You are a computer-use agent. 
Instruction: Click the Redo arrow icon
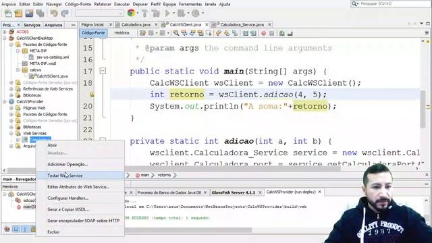[65, 13]
